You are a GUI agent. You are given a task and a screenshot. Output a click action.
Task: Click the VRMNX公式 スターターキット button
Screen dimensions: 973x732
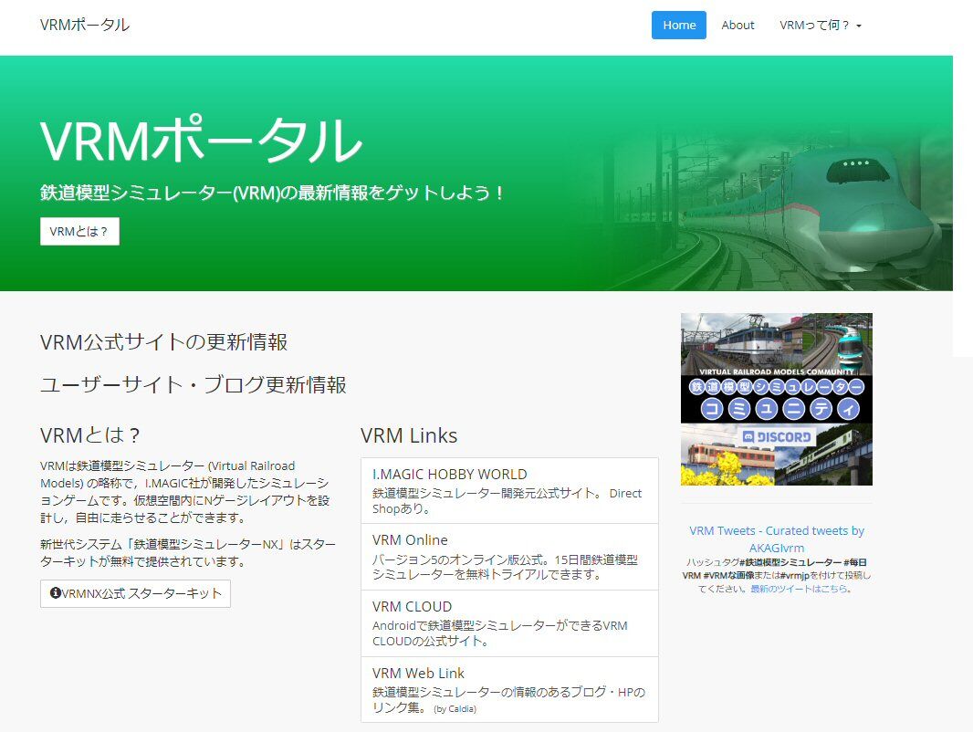[x=135, y=594]
